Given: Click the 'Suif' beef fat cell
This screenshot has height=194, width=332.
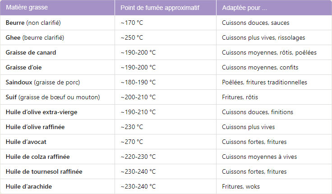Looking at the screenshot, I should pyautogui.click(x=53, y=97).
